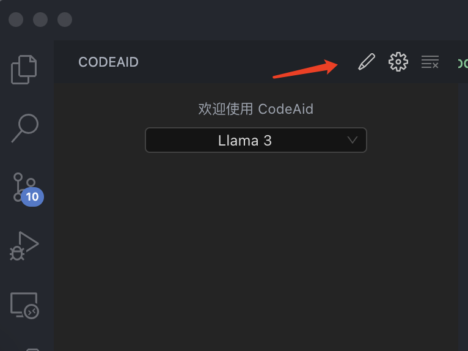Open the Llama 3 model dropdown
Screen dimensions: 468x351
click(256, 140)
